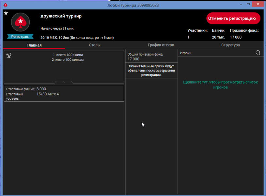
Task: Toggle the favorite star icon
Action: [6, 13]
